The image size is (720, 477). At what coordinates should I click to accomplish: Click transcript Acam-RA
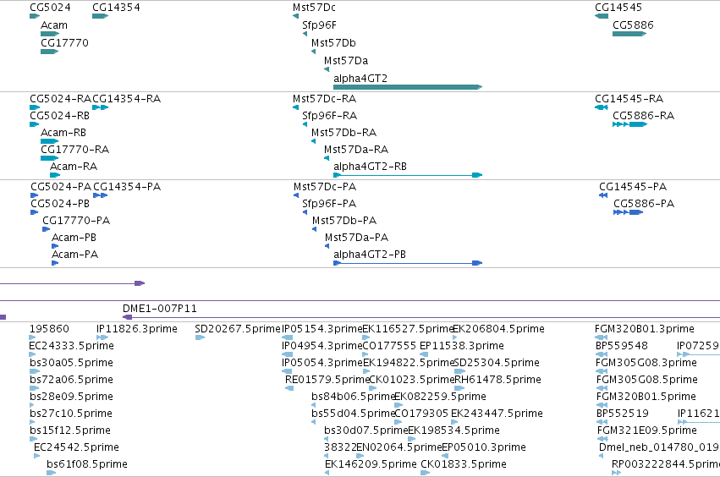click(x=74, y=167)
